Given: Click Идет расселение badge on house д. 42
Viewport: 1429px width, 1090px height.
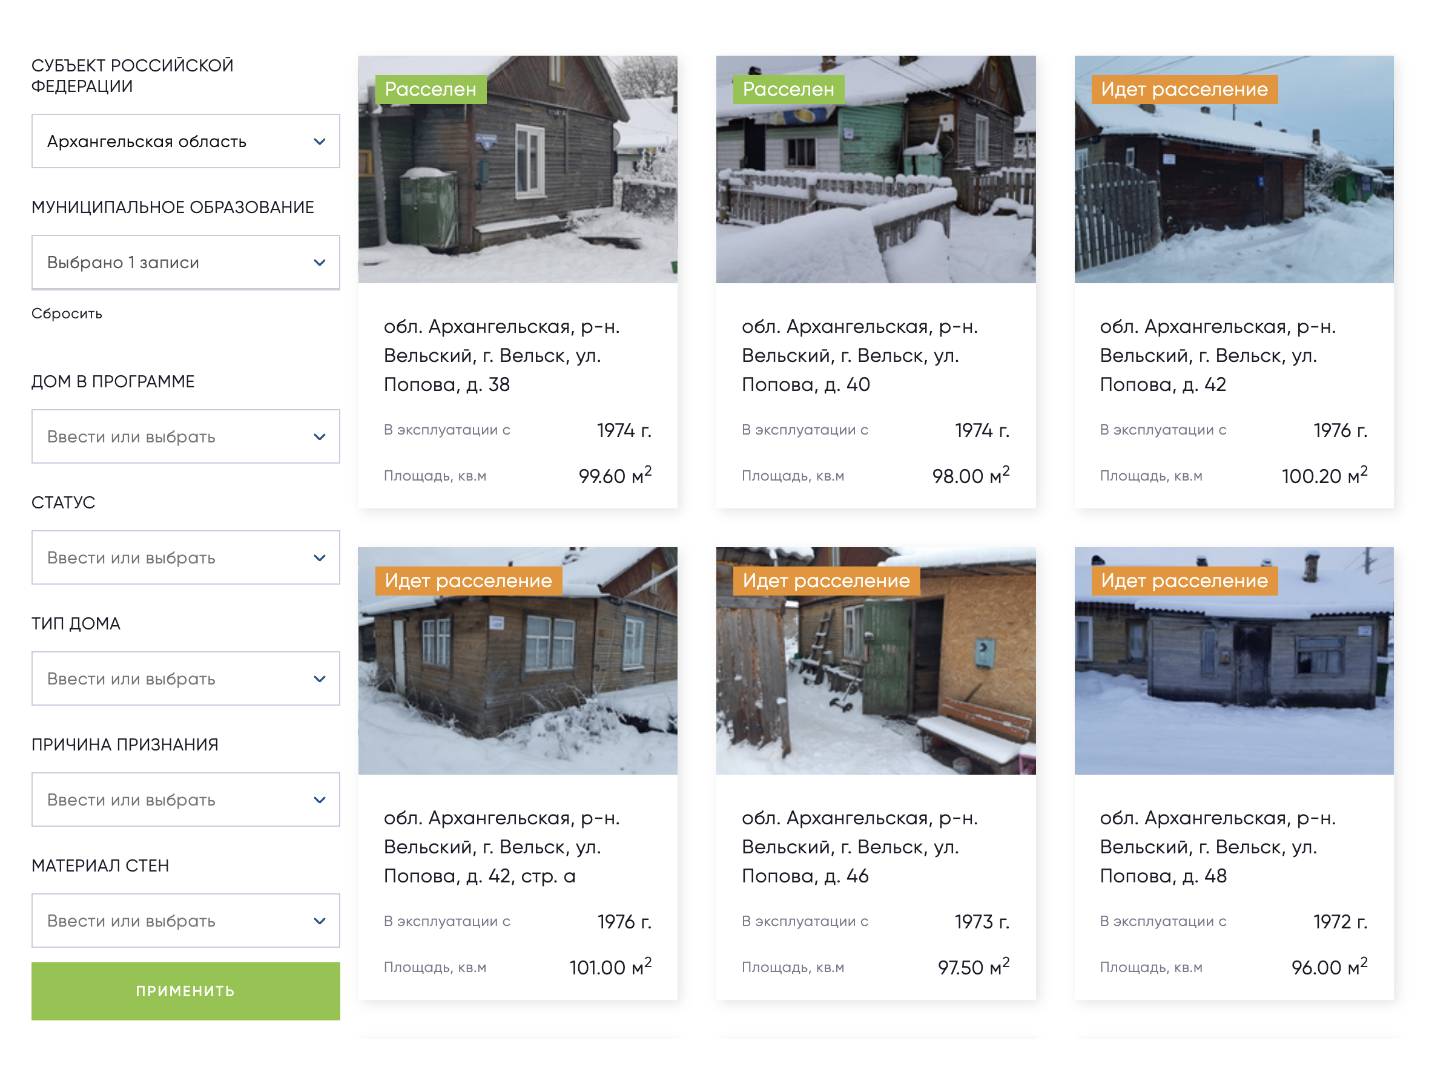Looking at the screenshot, I should pos(1184,90).
